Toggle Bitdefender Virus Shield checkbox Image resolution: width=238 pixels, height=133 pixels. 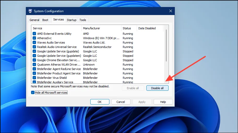[x=34, y=78]
